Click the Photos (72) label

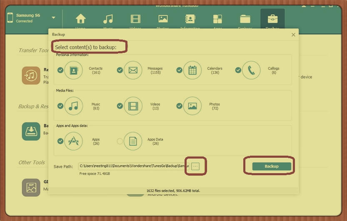click(x=215, y=106)
